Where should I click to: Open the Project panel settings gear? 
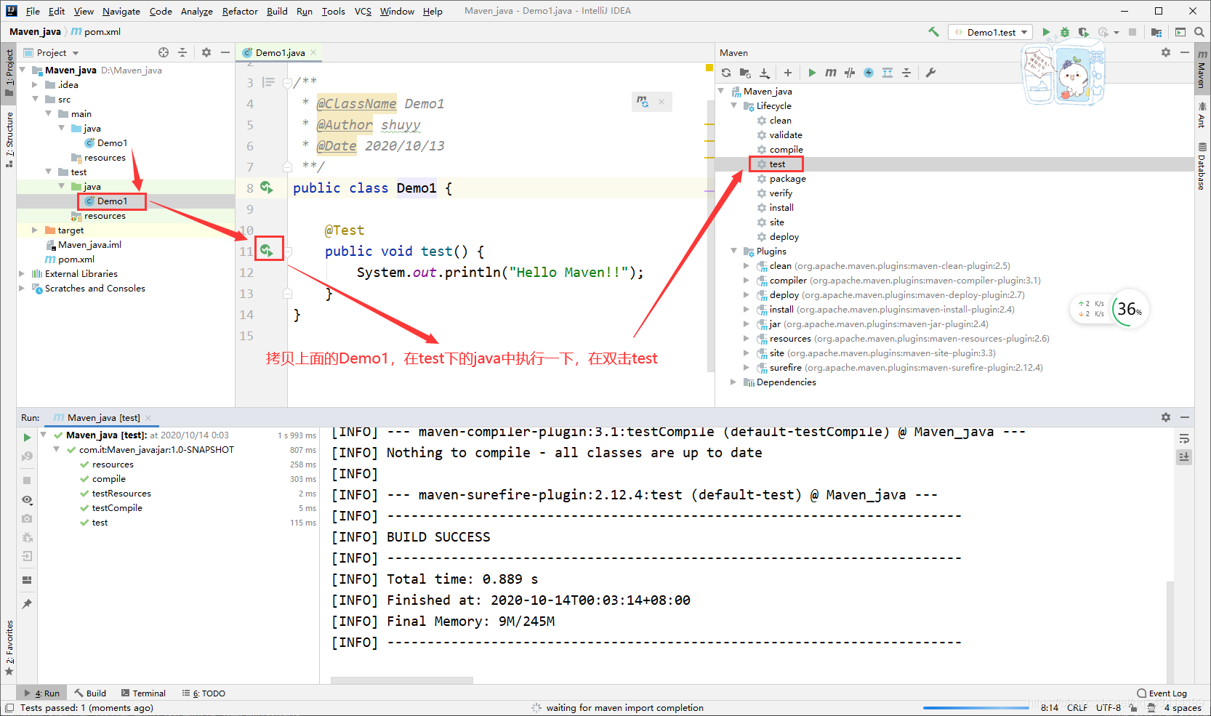pyautogui.click(x=206, y=52)
